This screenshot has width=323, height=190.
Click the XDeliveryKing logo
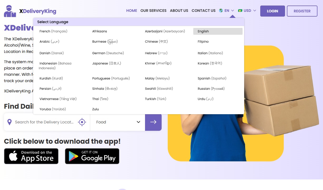[29, 11]
